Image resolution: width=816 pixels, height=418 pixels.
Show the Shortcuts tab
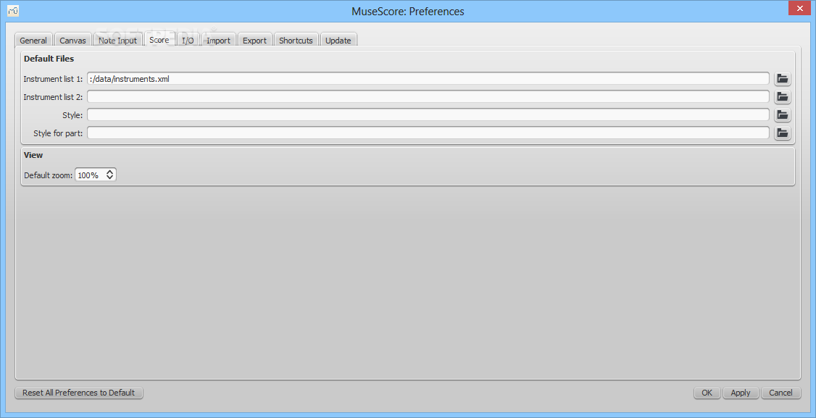[296, 40]
